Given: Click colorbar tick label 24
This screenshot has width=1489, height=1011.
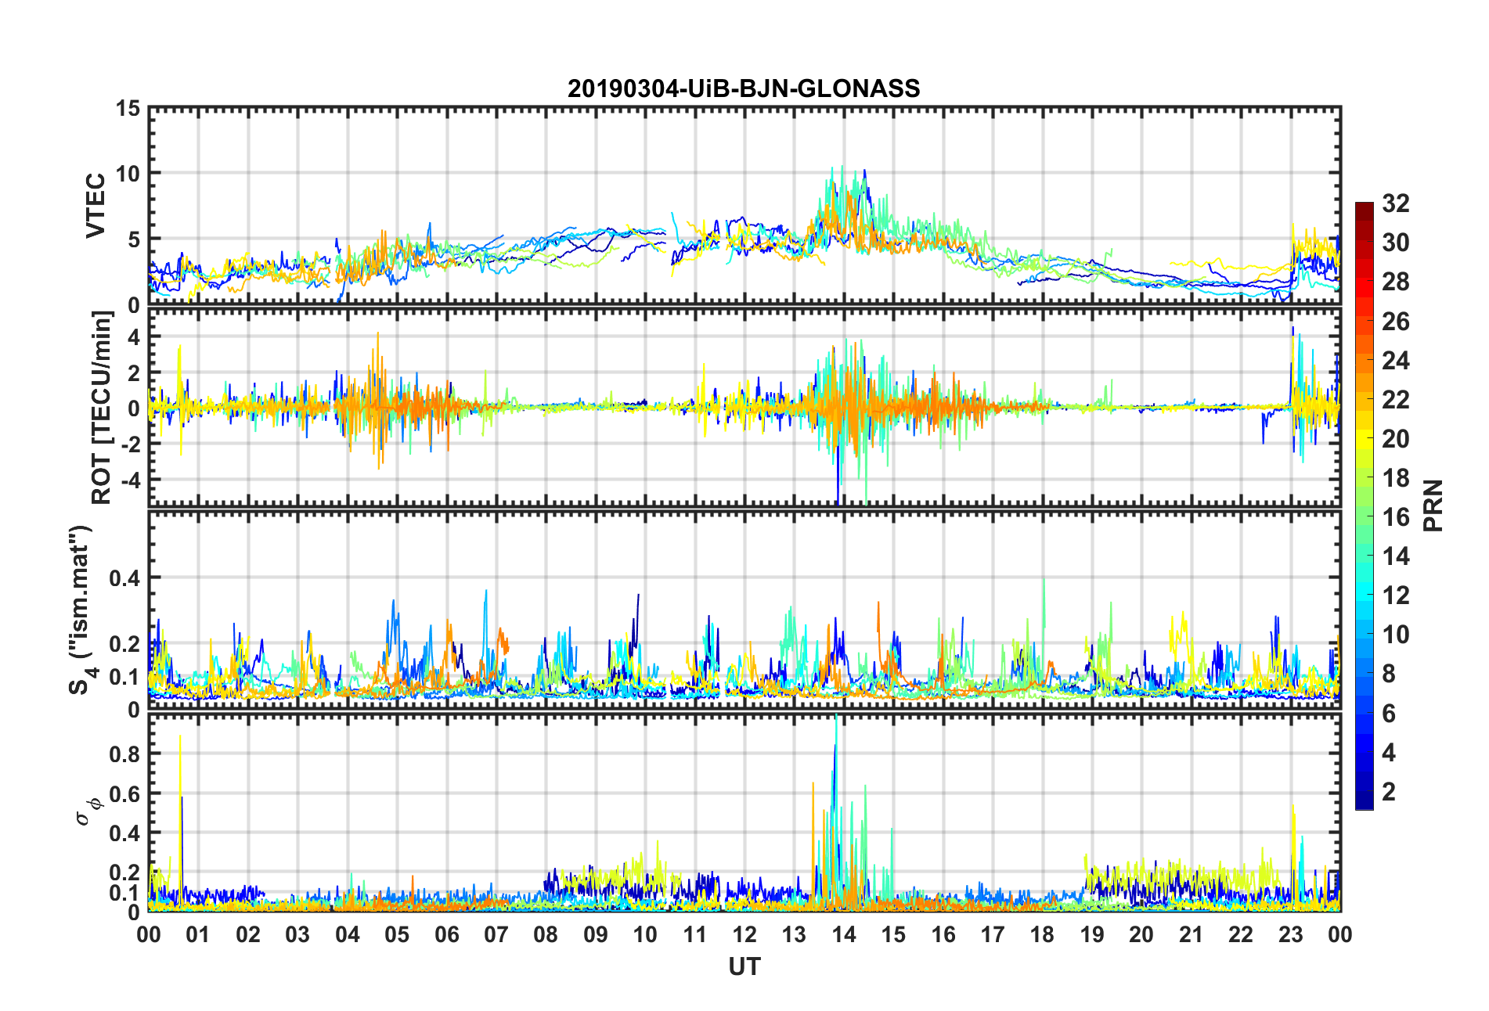Looking at the screenshot, I should [1395, 361].
